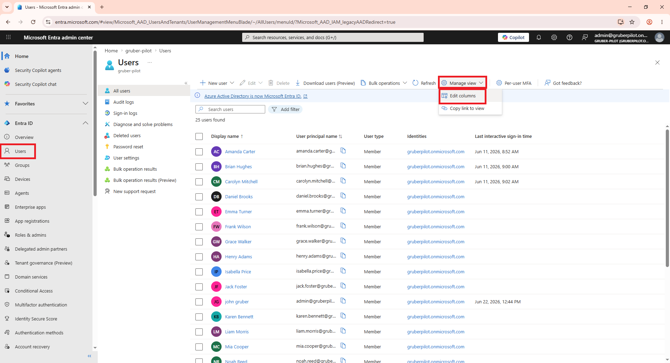Select Edit columns menu item
670x363 pixels.
coord(462,96)
